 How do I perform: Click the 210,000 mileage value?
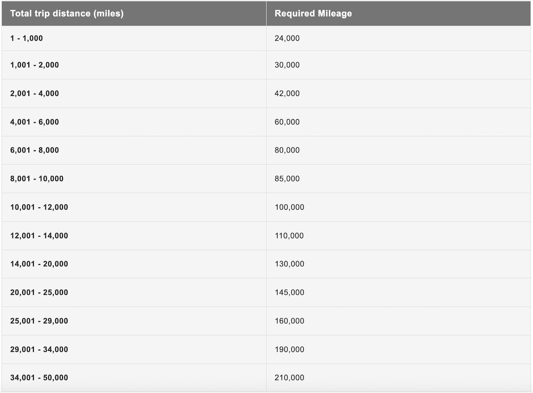289,378
